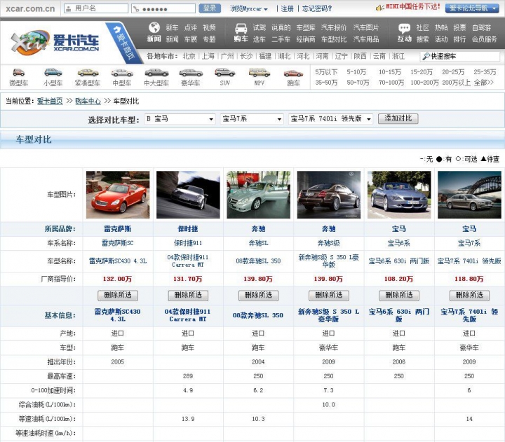Image resolution: width=505 pixels, height=442 pixels.
Task: Expand the 浏览Myxcar dropdown
Action: coord(248,8)
